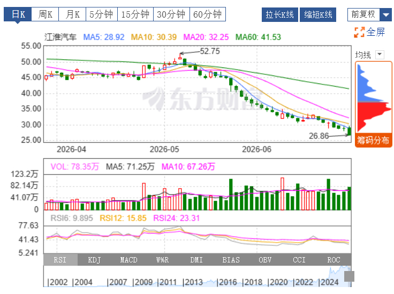
Task: Open the 均线 indicator dropdown arrow
Action: coord(380,55)
